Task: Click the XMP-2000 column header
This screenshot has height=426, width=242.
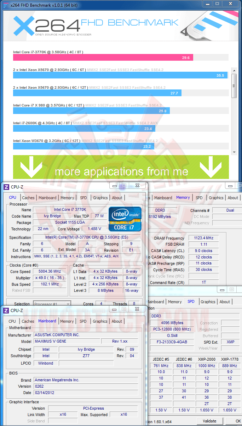Action: coord(207,359)
